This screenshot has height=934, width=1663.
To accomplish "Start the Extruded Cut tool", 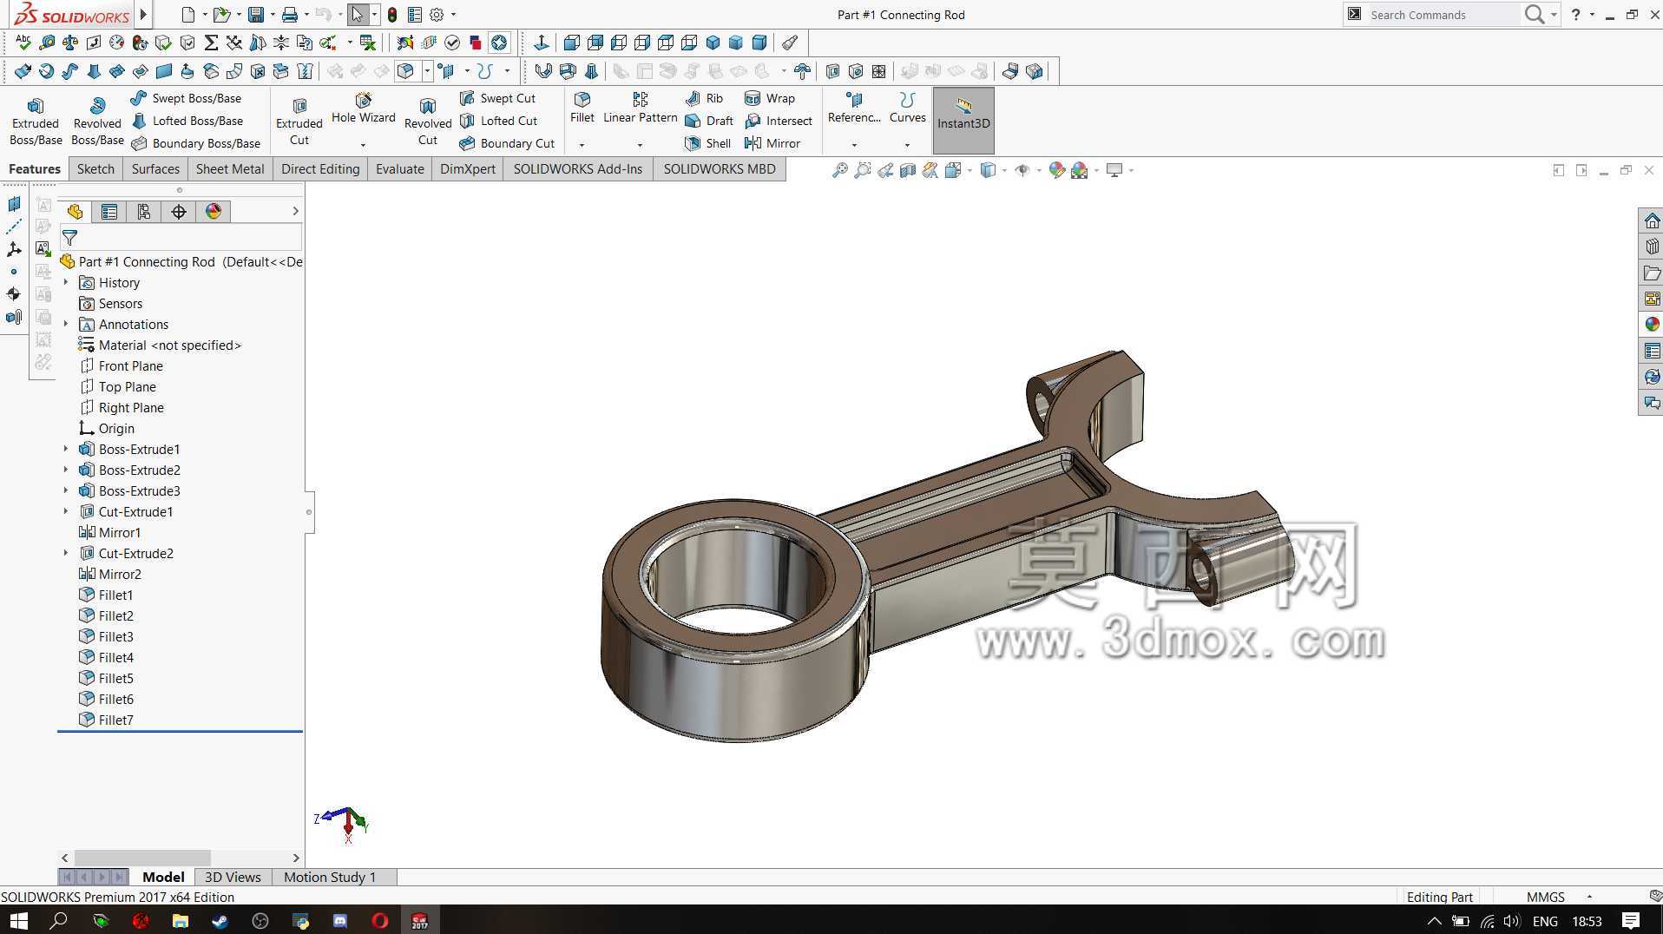I will pos(299,121).
